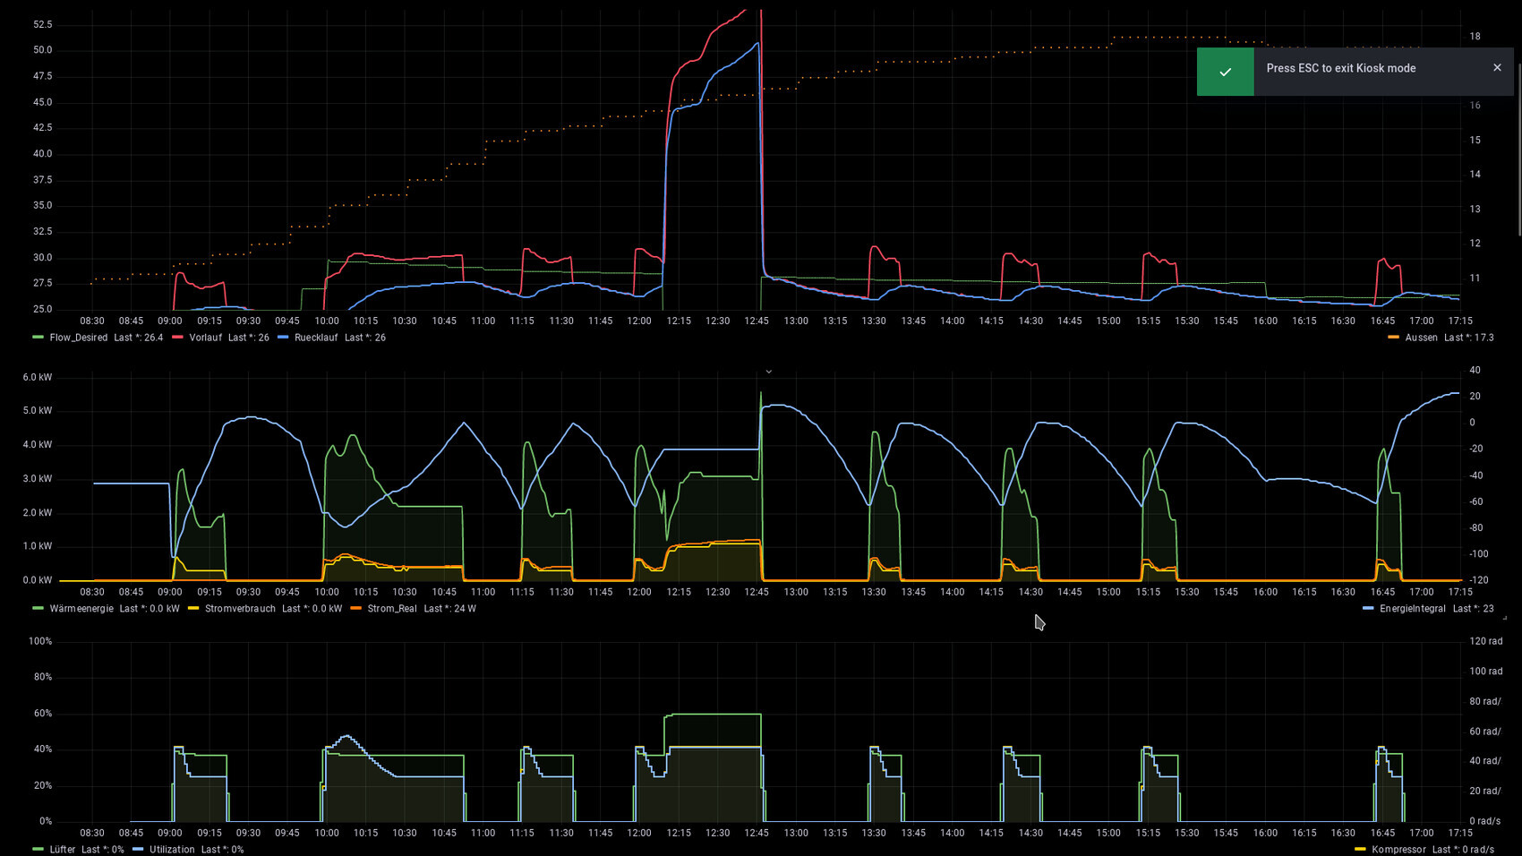Expand the panel menu chevron above energy graph
This screenshot has width=1522, height=856.
click(768, 371)
